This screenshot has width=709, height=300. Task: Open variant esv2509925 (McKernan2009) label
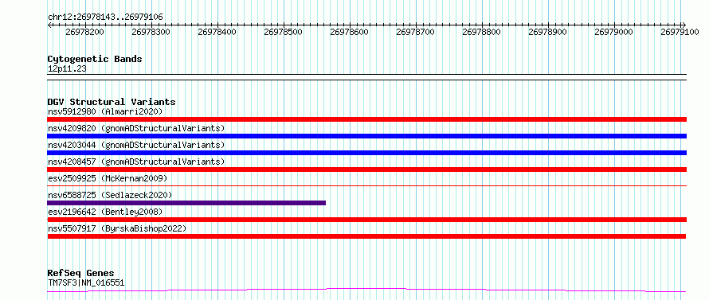point(108,178)
